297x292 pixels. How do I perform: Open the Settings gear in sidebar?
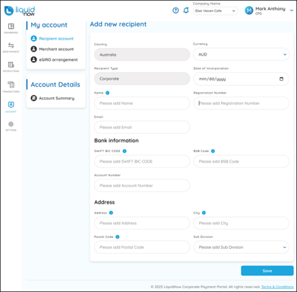tap(11, 124)
